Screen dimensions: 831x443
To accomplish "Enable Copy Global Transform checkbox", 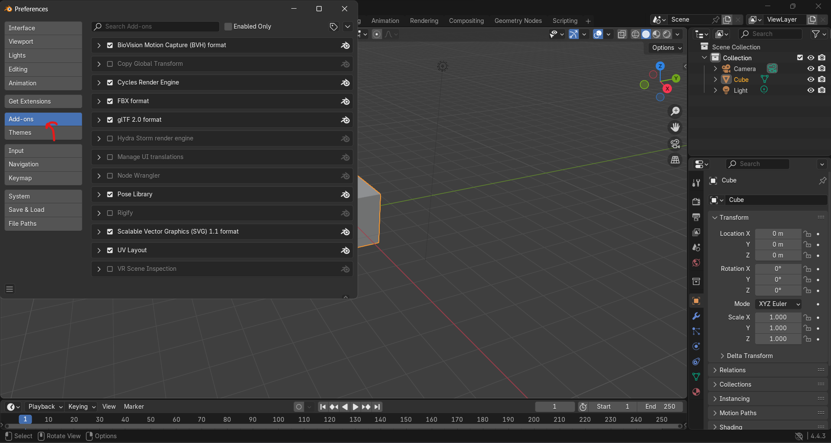I will click(x=110, y=64).
